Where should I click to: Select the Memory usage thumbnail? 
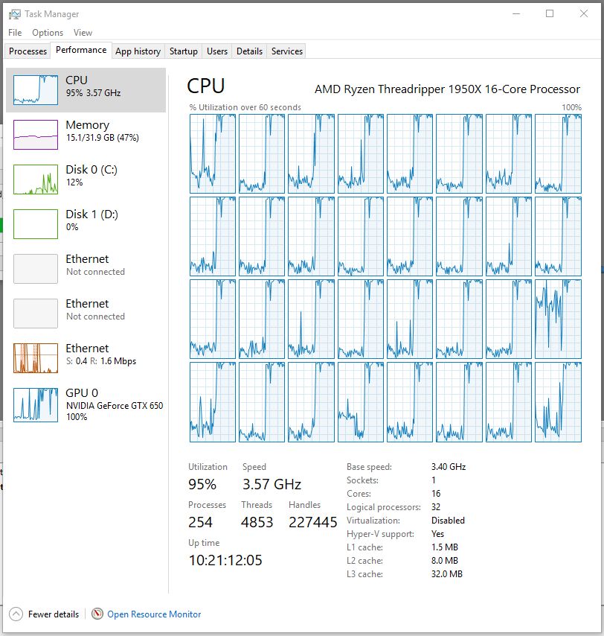[x=36, y=135]
